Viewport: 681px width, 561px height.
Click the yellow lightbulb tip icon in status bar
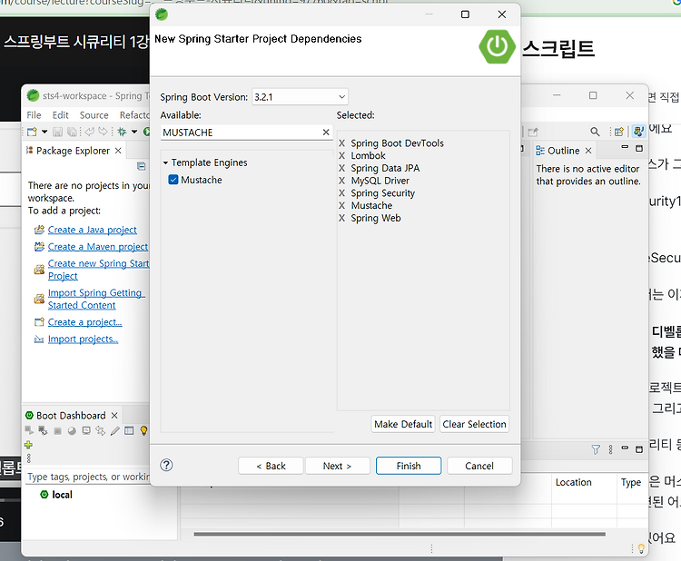[641, 549]
